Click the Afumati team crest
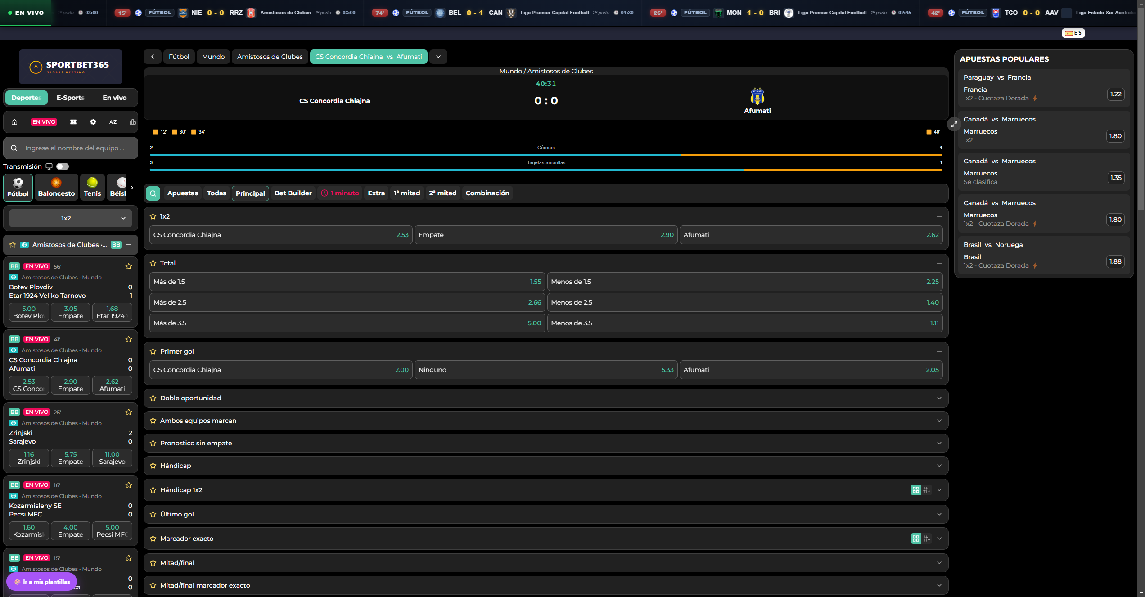The width and height of the screenshot is (1145, 597). tap(757, 96)
